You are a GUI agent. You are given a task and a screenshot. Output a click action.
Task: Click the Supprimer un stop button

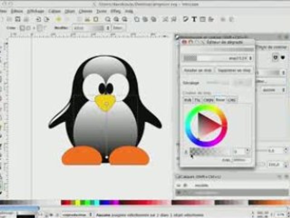(234, 71)
